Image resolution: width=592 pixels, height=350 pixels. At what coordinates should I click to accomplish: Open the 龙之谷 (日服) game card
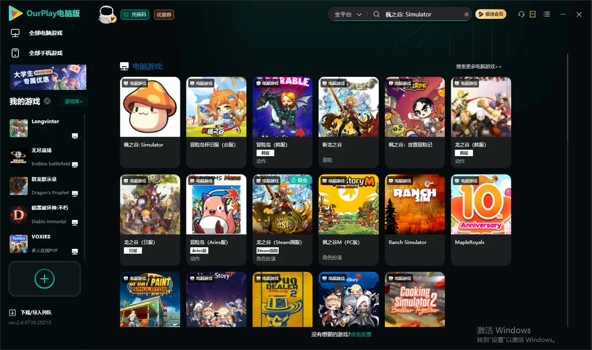[150, 220]
